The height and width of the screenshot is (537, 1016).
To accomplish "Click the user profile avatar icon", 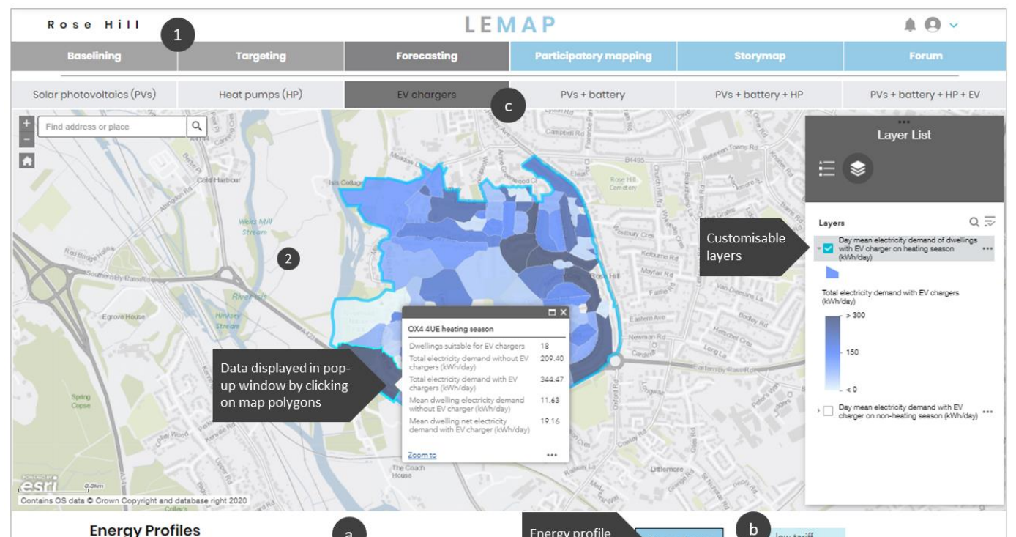I will (x=933, y=25).
